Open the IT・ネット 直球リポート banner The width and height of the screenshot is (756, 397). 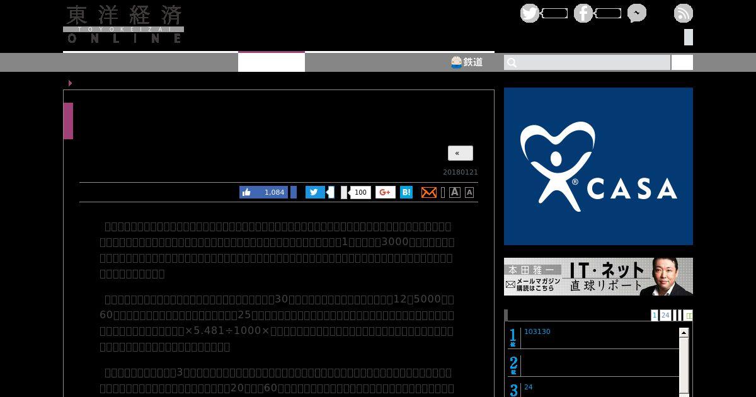598,277
